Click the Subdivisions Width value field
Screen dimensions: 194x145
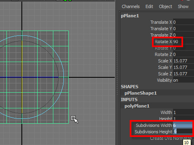pos(183,125)
